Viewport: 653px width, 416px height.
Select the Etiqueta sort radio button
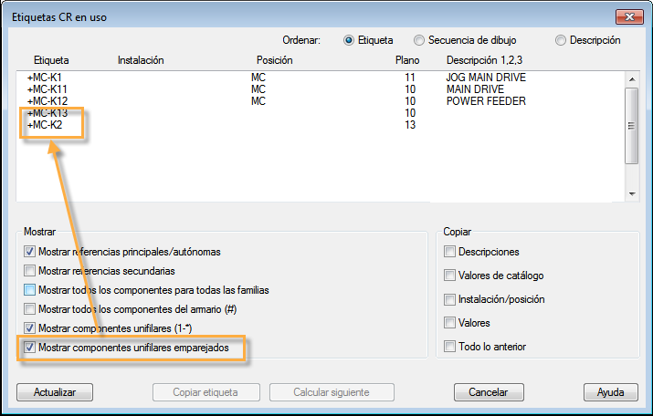tap(349, 40)
